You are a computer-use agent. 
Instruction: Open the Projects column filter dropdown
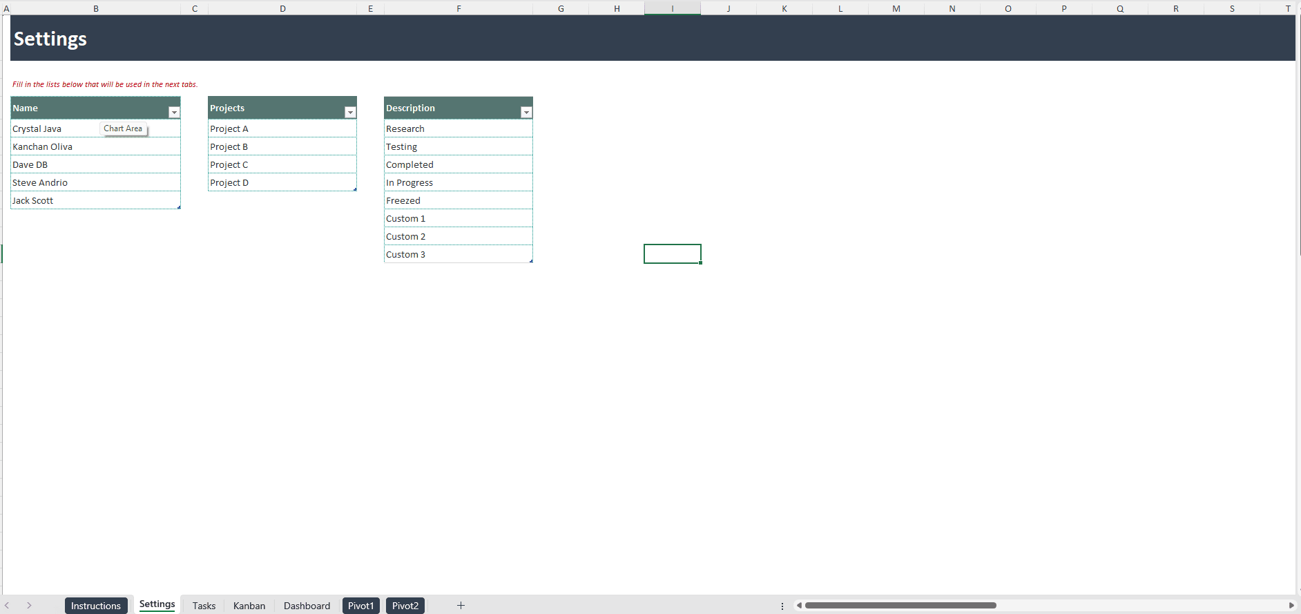tap(350, 113)
